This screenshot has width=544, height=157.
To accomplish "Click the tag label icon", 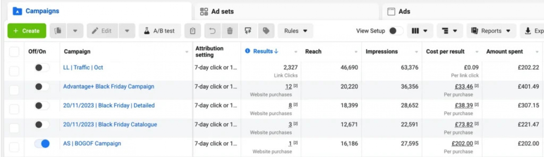I will (x=266, y=31).
